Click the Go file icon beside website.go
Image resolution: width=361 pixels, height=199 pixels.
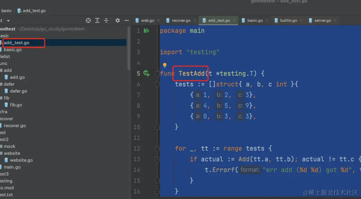click(6, 160)
